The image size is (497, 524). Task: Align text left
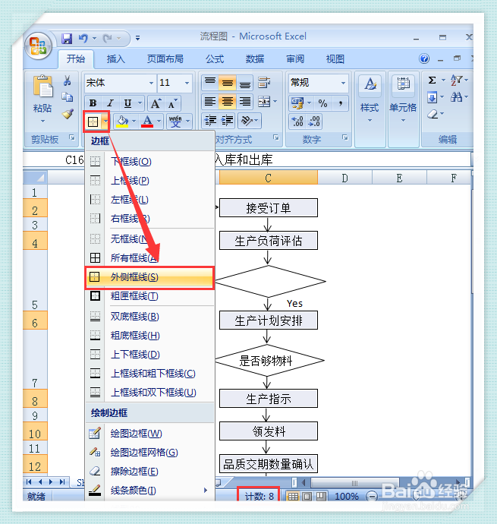(x=210, y=102)
